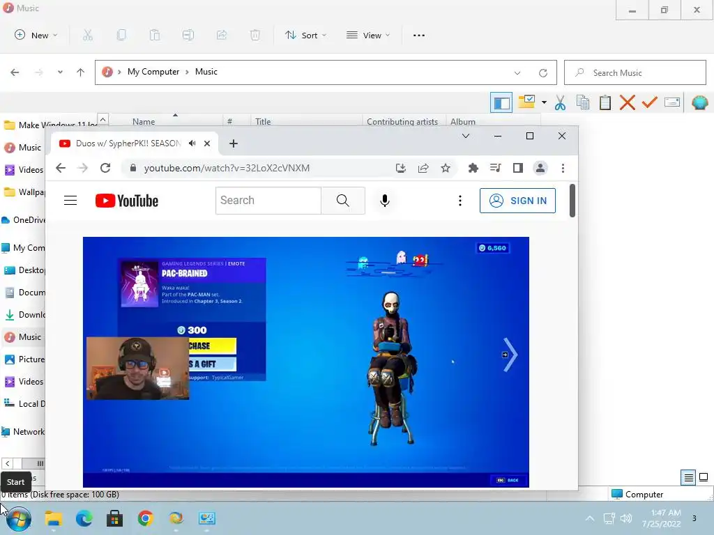Select Network in Explorer sidebar
Image resolution: width=714 pixels, height=535 pixels.
click(23, 432)
